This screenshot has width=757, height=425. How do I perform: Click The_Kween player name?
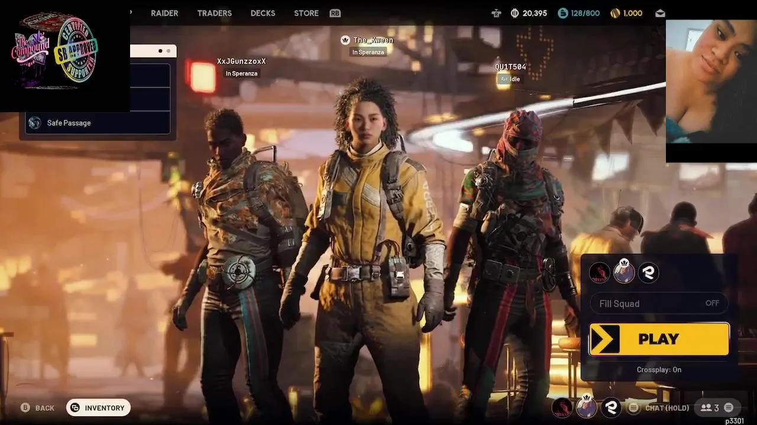tap(373, 40)
